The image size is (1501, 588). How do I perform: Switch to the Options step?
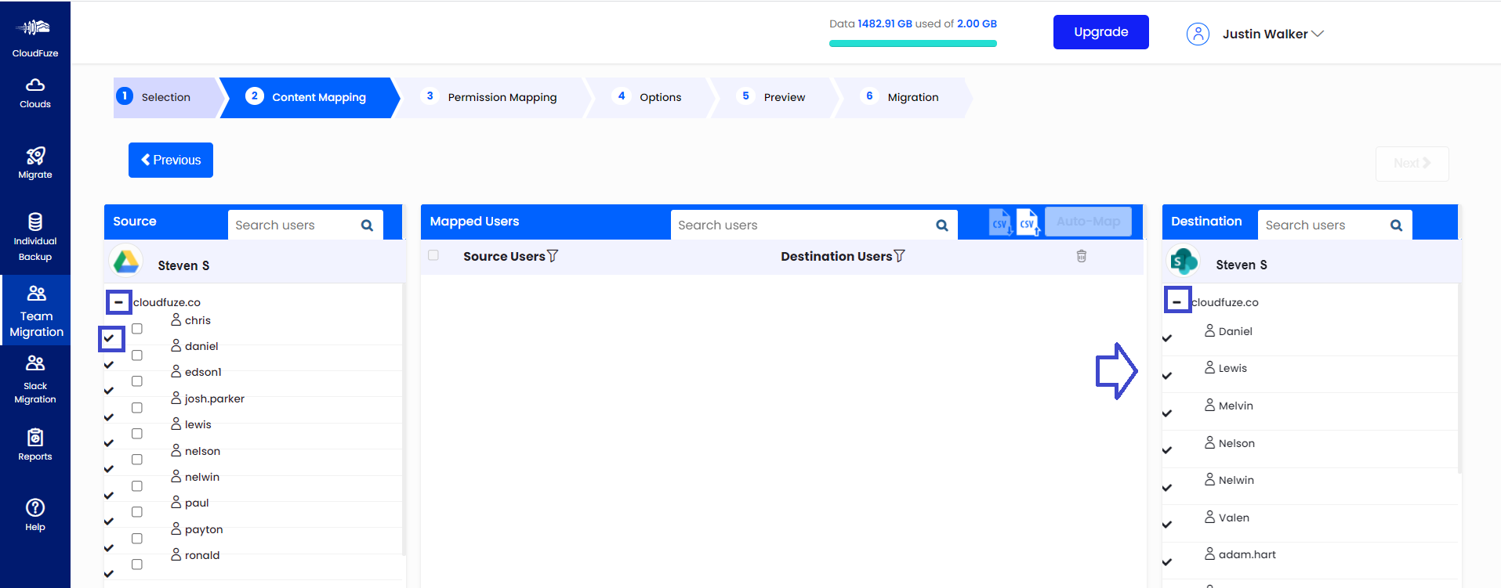[660, 97]
